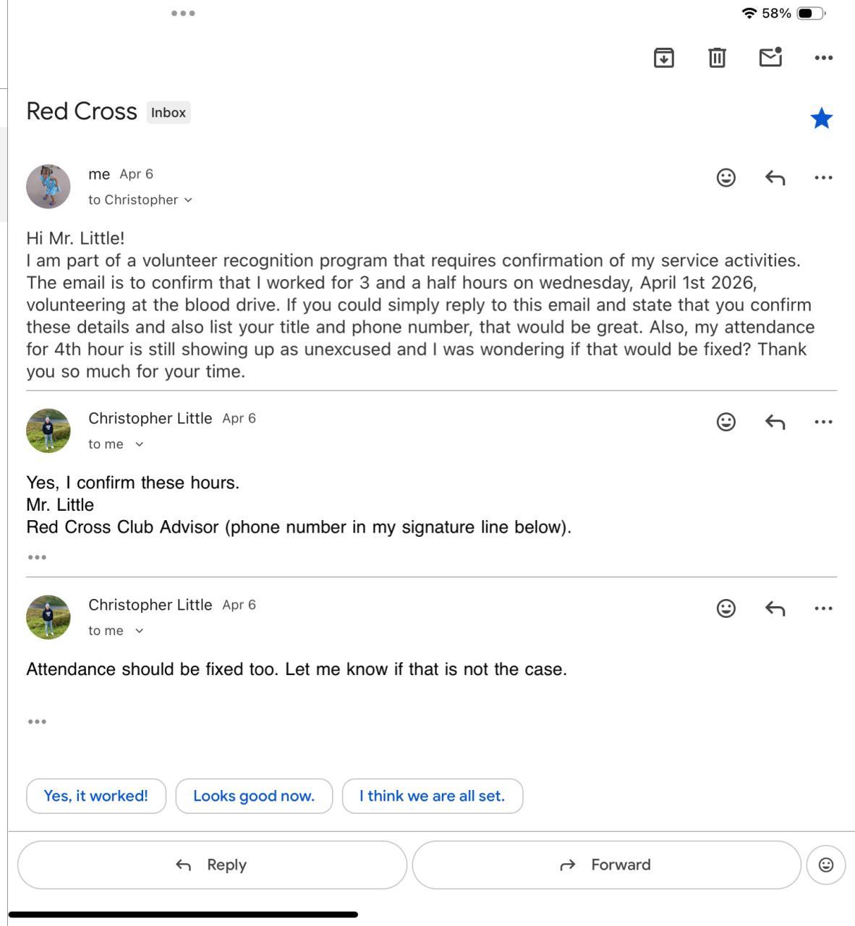Mark the email as unread
Viewport: 855px width, 926px height.
point(770,57)
